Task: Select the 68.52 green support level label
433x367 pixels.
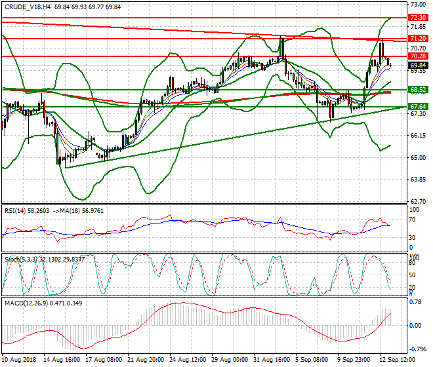Action: pos(418,90)
